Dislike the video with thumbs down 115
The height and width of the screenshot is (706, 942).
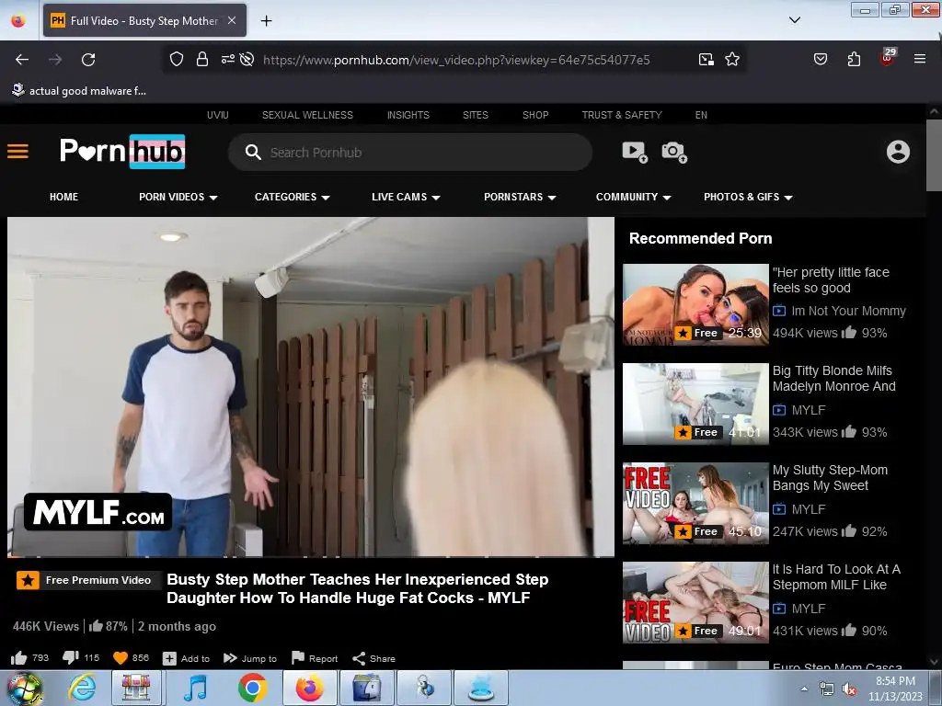click(x=81, y=658)
